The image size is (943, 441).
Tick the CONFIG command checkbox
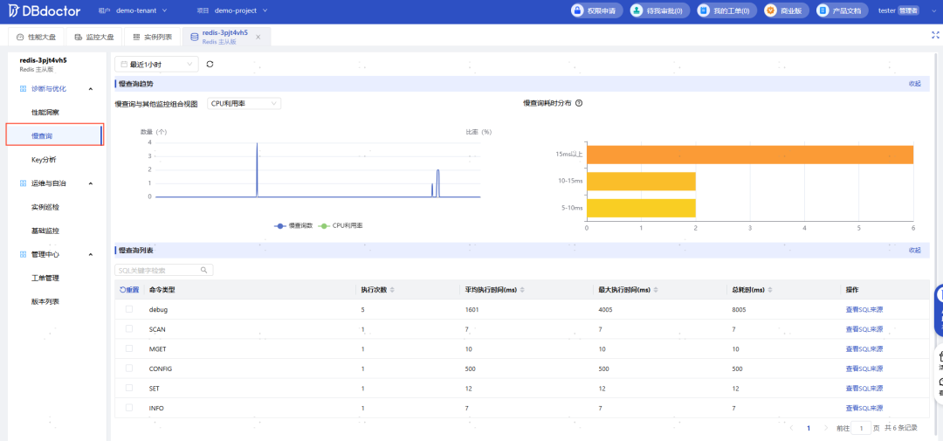[129, 369]
